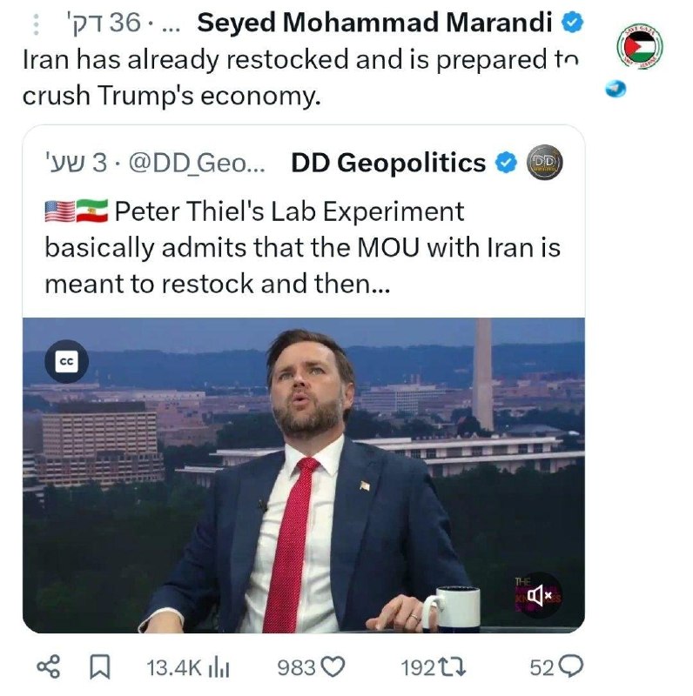This screenshot has width=693, height=696.
Task: Unmute the video with speaker icon
Action: point(540,595)
